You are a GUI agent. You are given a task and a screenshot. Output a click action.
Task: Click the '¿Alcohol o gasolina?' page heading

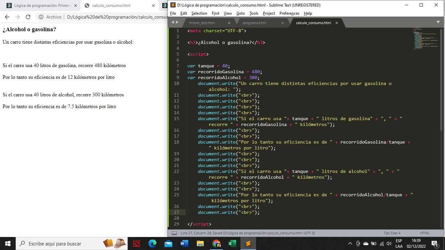(x=29, y=29)
